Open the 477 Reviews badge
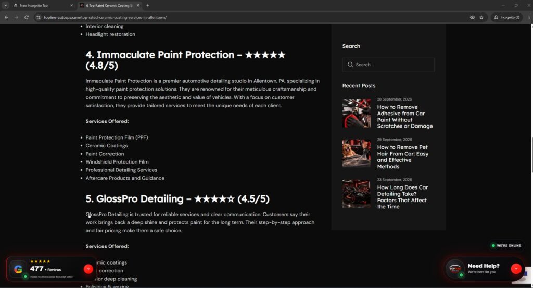The width and height of the screenshot is (533, 288). point(46,269)
